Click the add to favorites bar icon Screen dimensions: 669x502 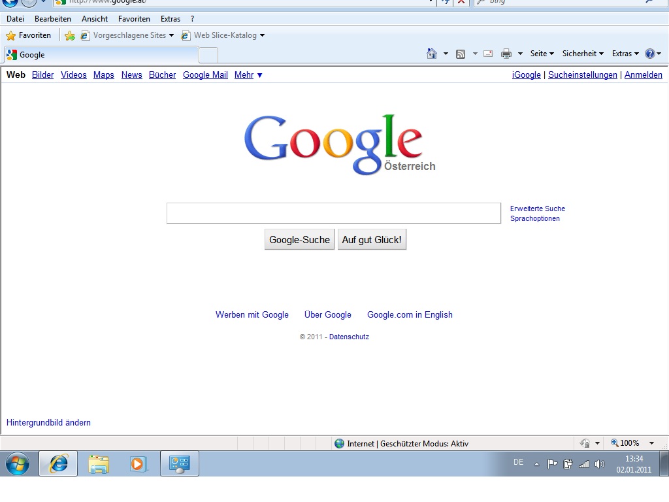[69, 35]
